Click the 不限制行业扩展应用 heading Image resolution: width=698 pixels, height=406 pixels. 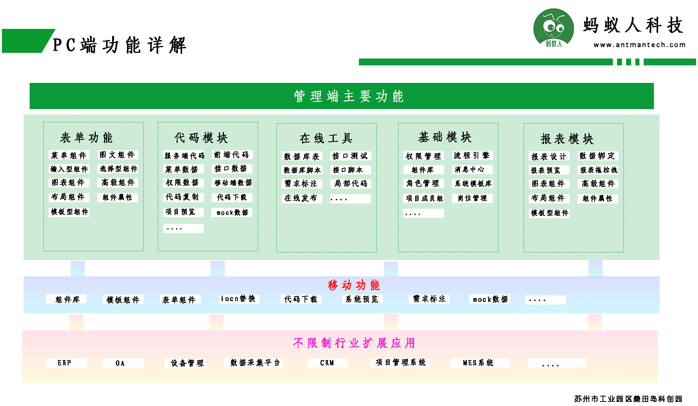point(354,343)
